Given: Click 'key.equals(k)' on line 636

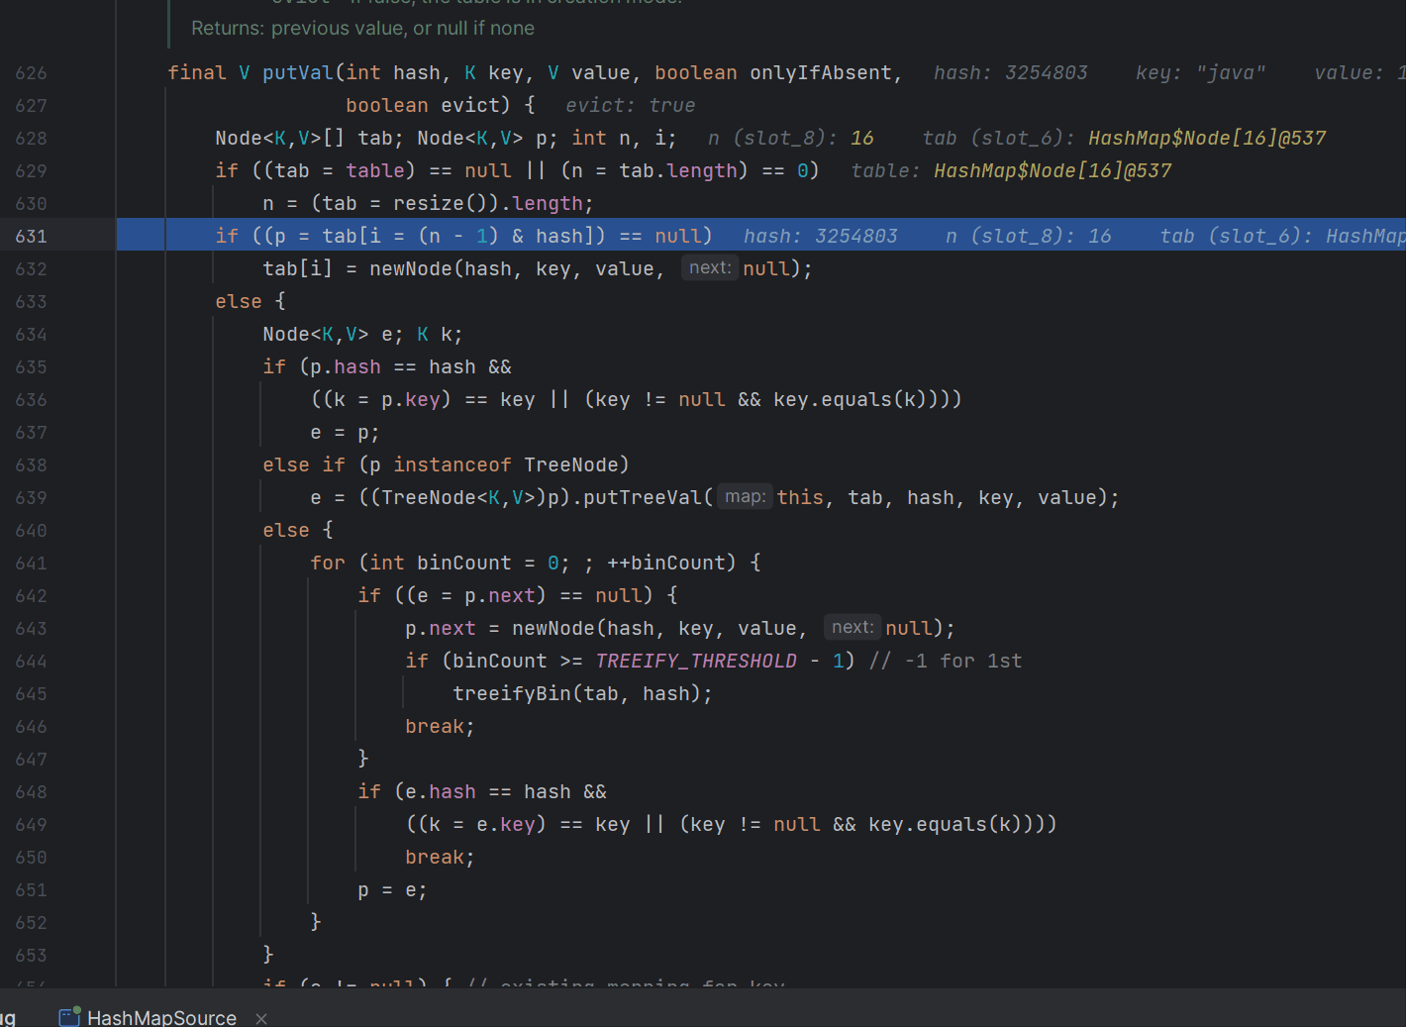Looking at the screenshot, I should click(851, 399).
